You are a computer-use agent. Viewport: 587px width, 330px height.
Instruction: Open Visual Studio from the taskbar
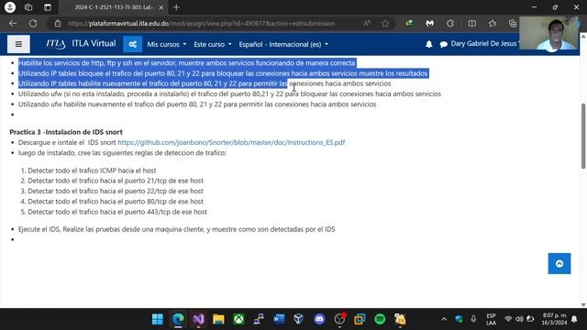pyautogui.click(x=198, y=319)
